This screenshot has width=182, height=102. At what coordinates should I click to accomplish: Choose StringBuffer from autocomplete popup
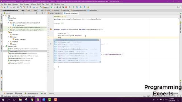click(x=77, y=47)
